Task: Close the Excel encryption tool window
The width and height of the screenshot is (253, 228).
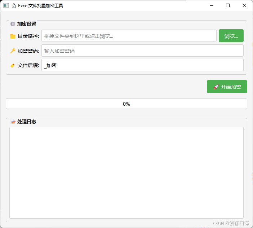Action: coord(244,5)
